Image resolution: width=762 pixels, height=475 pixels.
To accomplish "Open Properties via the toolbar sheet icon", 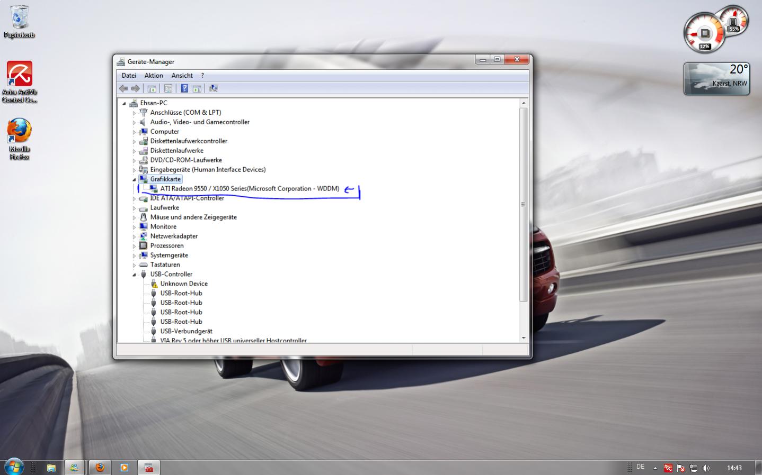I will (168, 88).
